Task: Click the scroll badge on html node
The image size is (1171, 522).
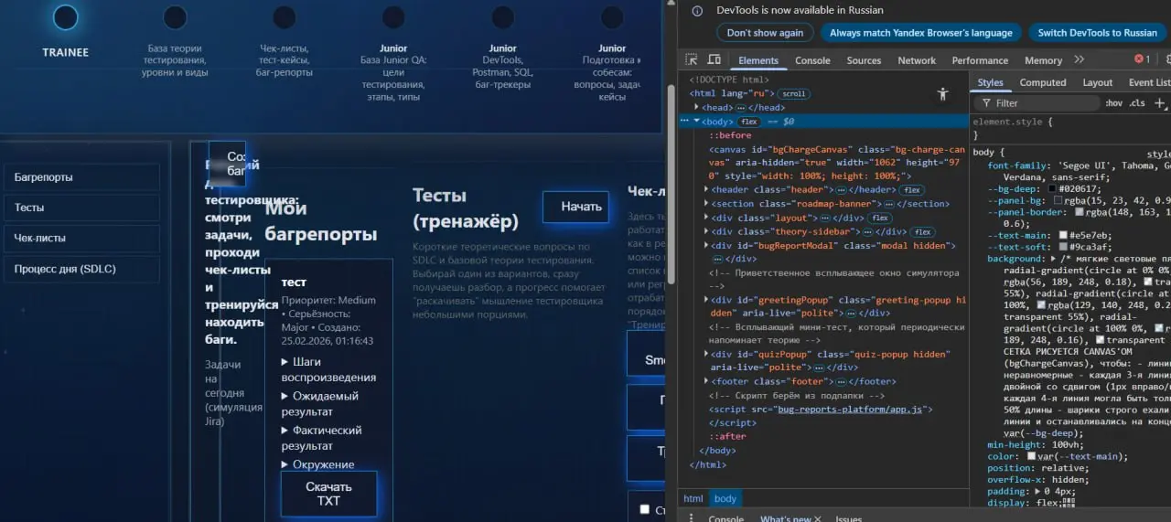Action: (794, 93)
